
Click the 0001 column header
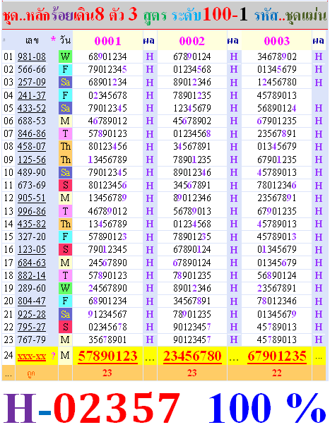point(107,41)
